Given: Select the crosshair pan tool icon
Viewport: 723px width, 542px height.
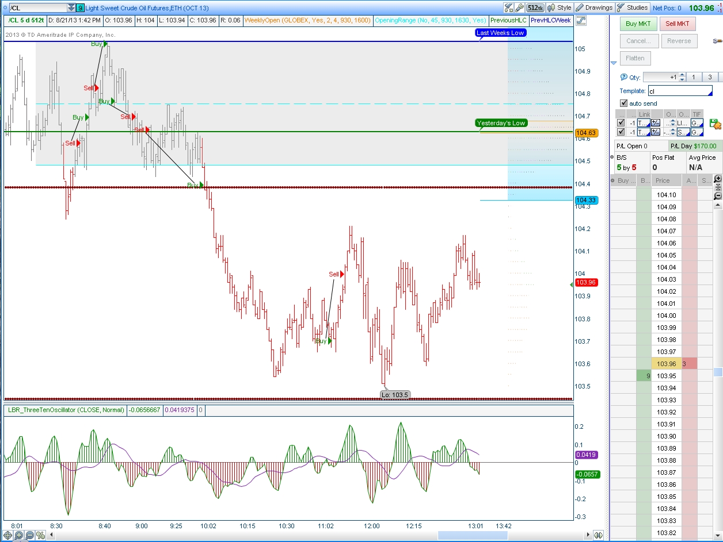Looking at the screenshot, I should pos(8,535).
